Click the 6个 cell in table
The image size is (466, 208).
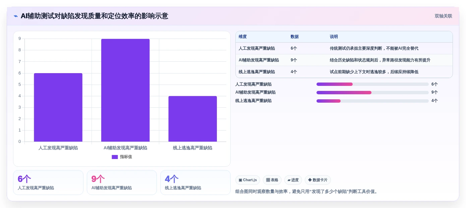click(x=294, y=48)
